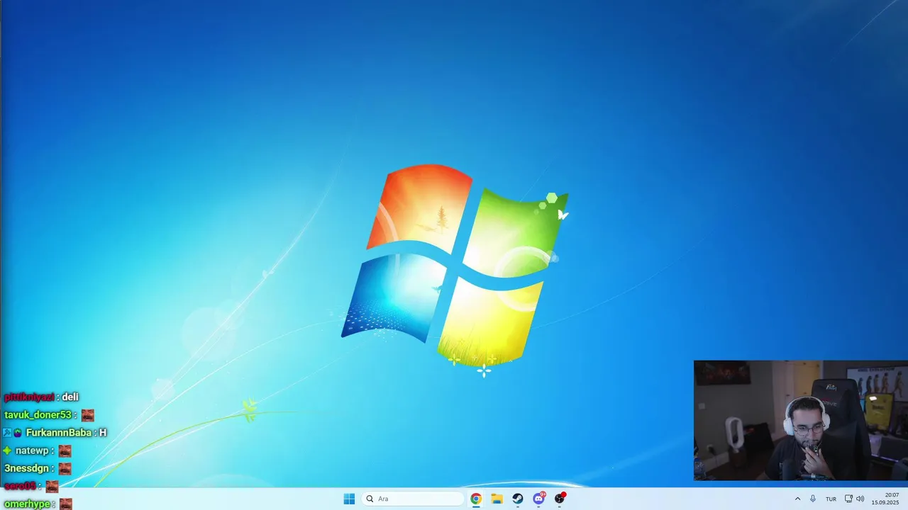Switch keyboard language via TUR indicator

tap(831, 499)
